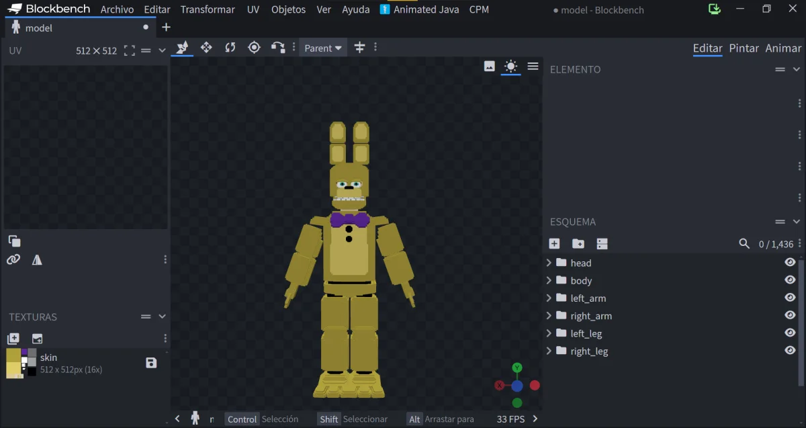Toggle visibility of head group
The height and width of the screenshot is (428, 806).
pyautogui.click(x=790, y=263)
